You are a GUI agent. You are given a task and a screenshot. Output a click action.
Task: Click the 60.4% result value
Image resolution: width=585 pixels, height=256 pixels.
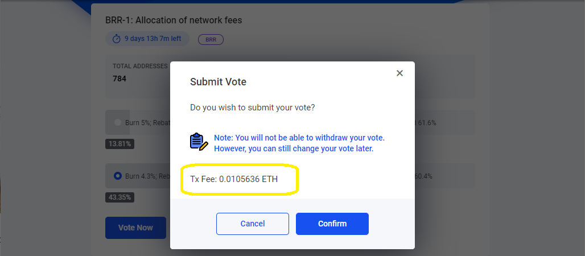(x=424, y=176)
